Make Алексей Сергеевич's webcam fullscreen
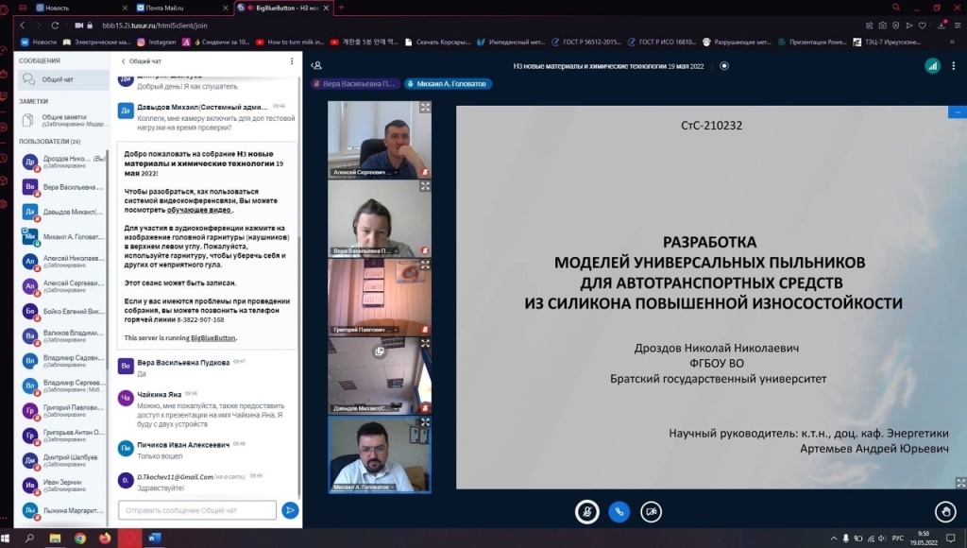The width and height of the screenshot is (967, 548). 425,108
